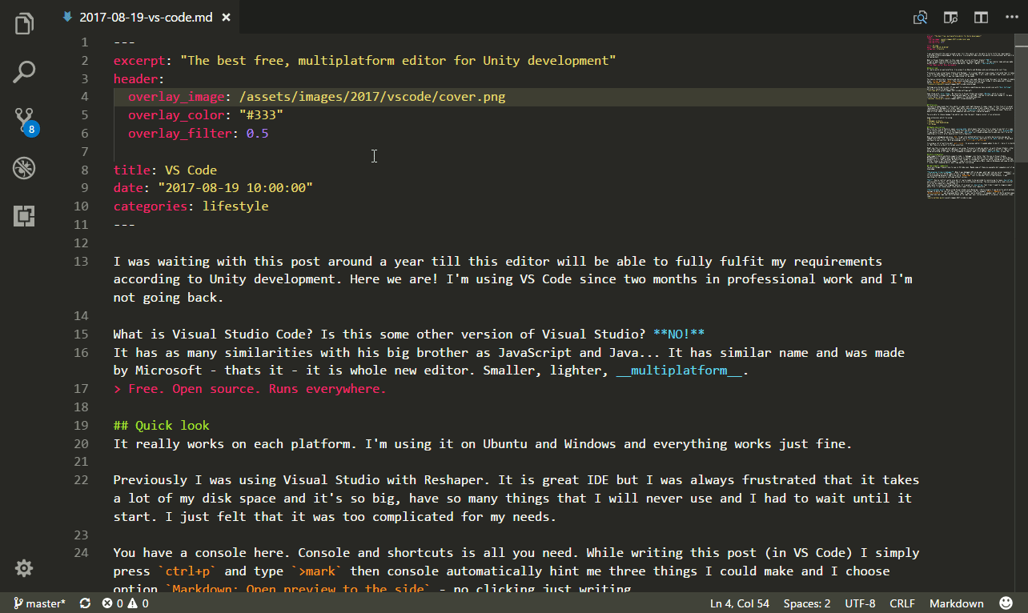Click the 'lifestyle' category value
This screenshot has height=613, width=1028.
[x=235, y=206]
